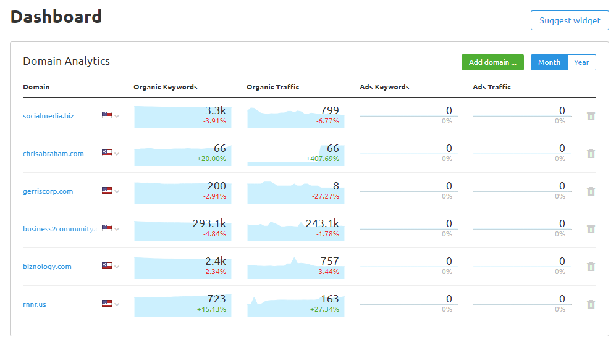The height and width of the screenshot is (345, 616).
Task: Click the US flag beside biznology.com
Action: (107, 266)
